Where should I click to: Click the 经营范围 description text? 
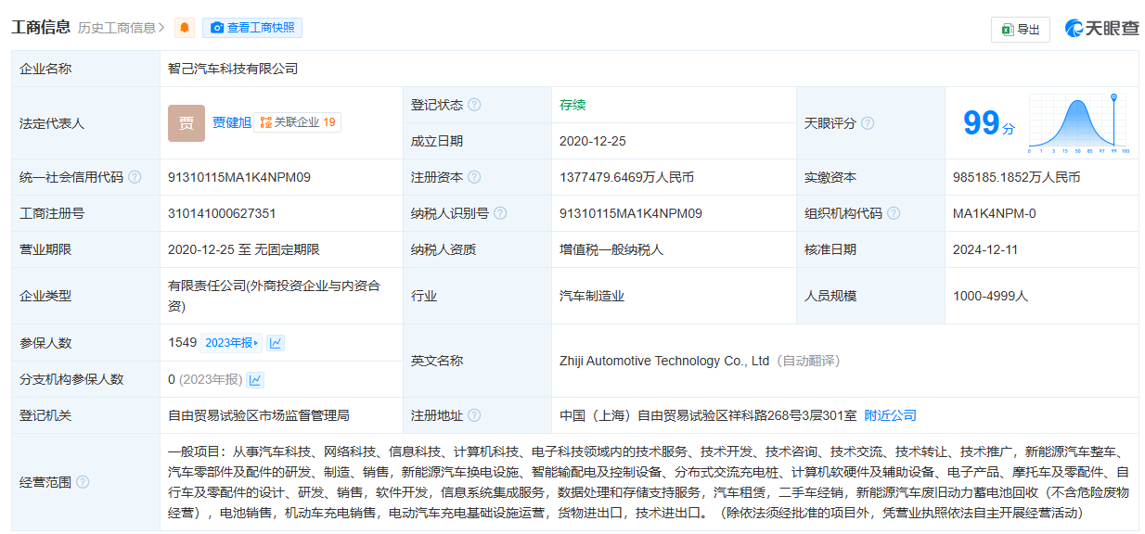click(649, 482)
